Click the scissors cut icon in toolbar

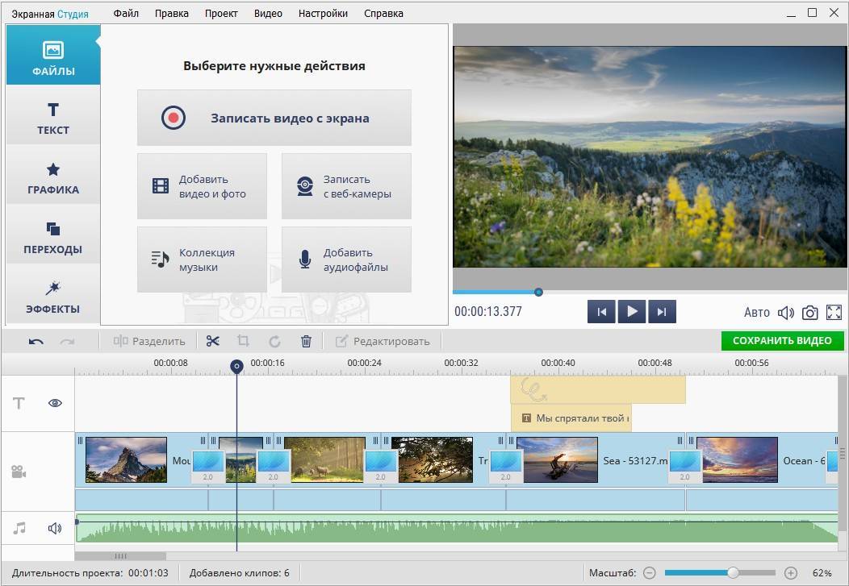click(x=213, y=341)
